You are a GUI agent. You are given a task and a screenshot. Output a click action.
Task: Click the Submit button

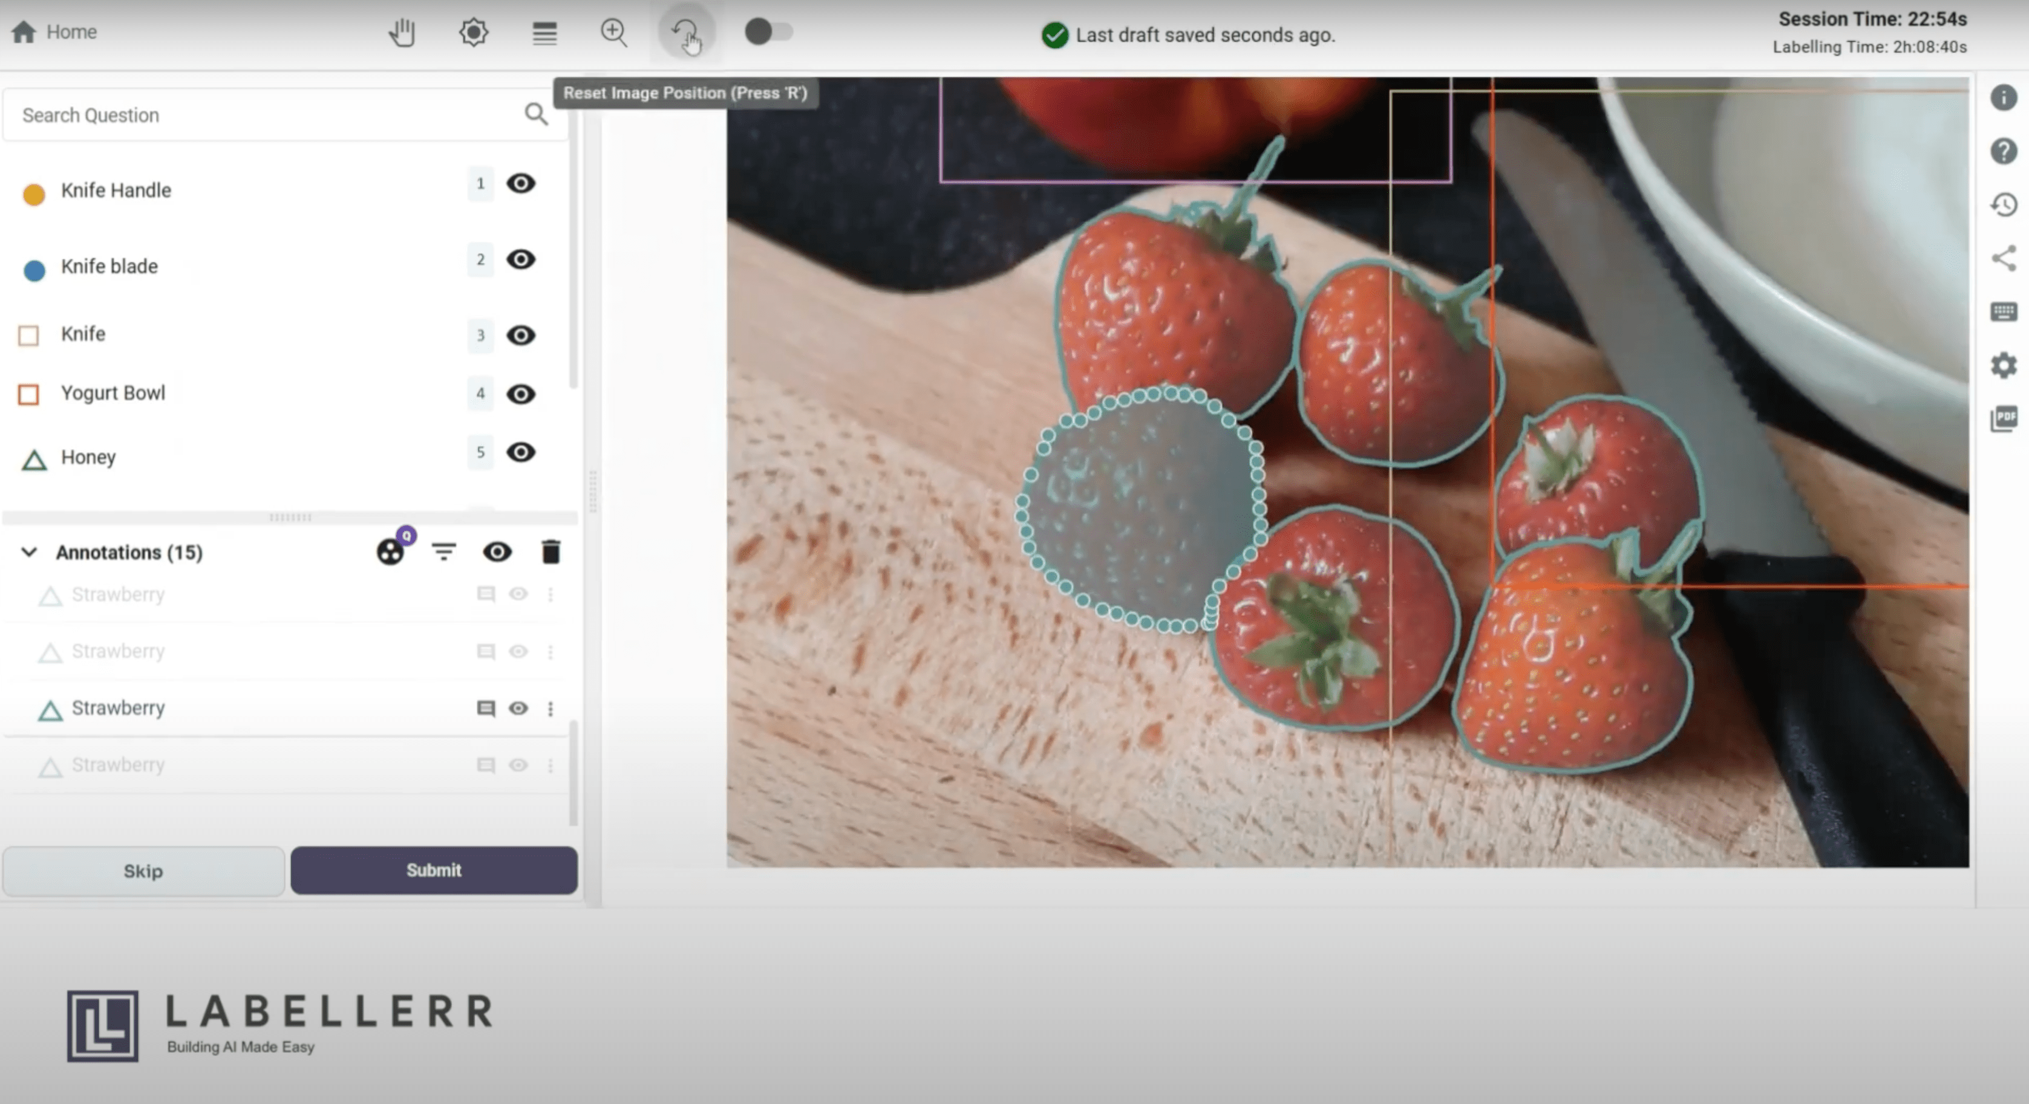[x=434, y=870]
